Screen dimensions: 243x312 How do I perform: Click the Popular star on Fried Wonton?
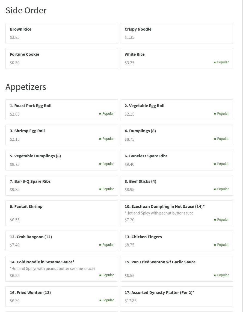tap(100, 300)
